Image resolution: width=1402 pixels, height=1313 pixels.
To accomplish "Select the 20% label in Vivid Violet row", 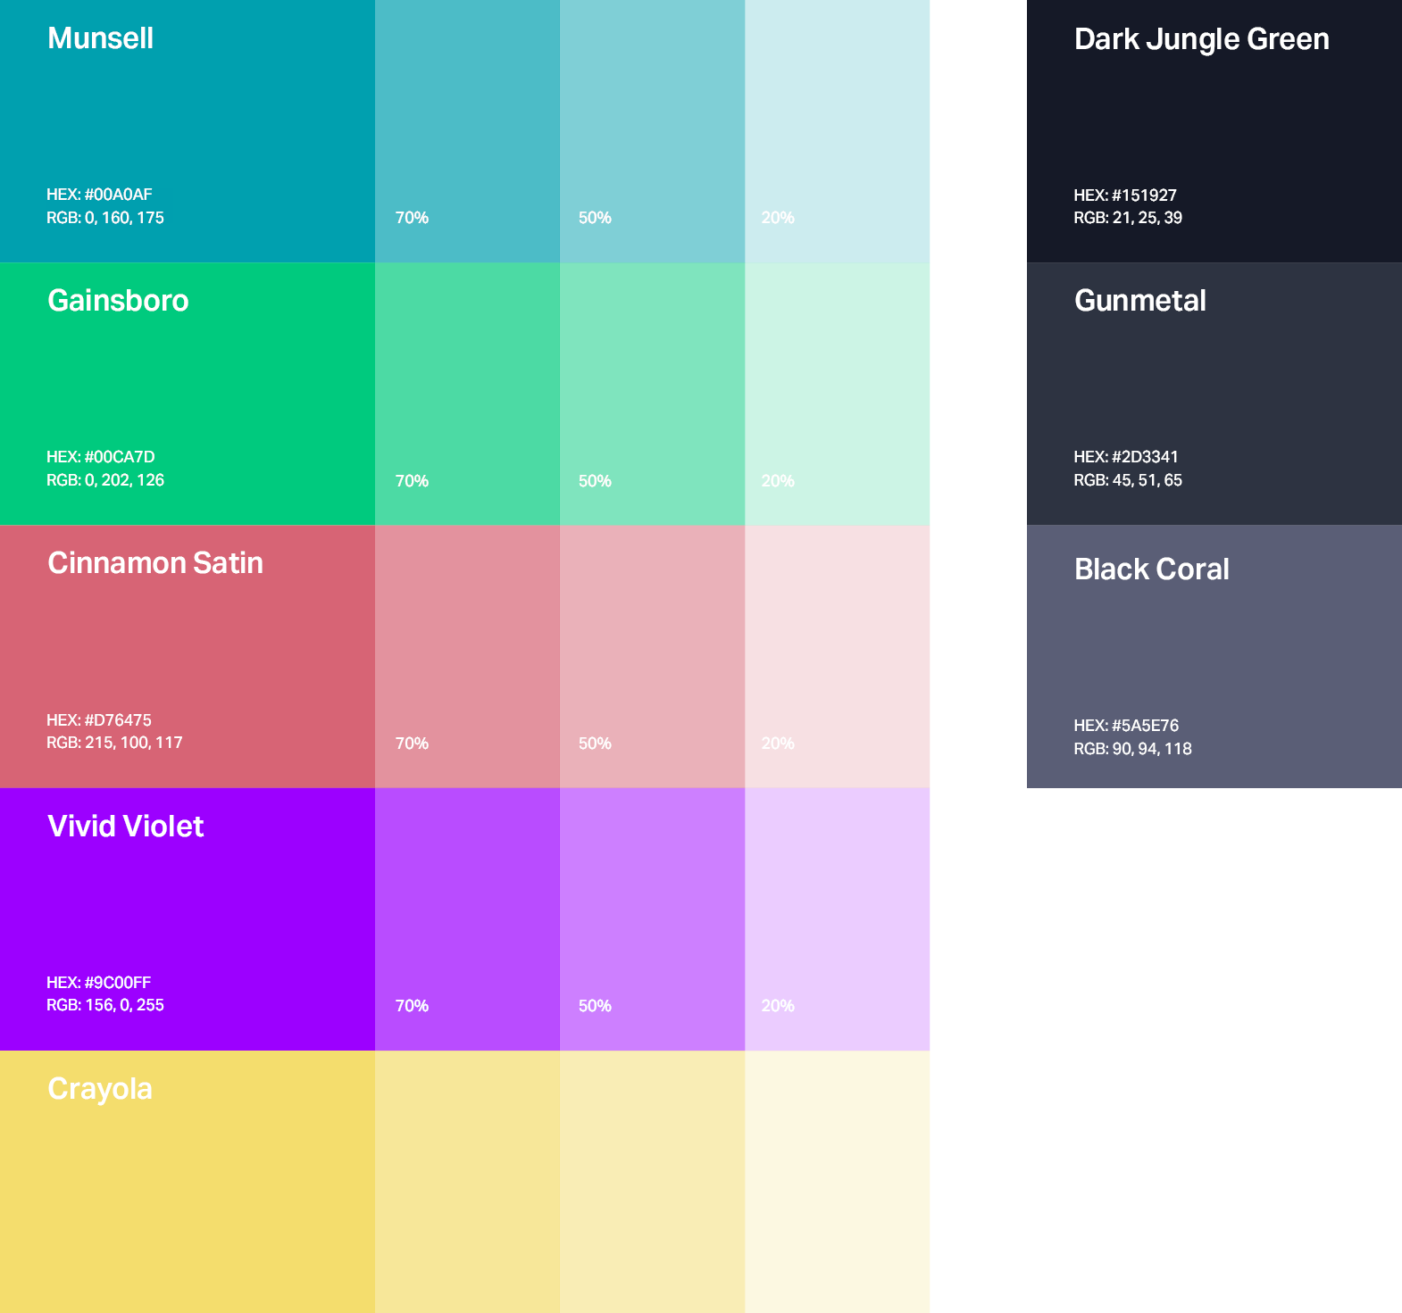I will pos(777,1006).
